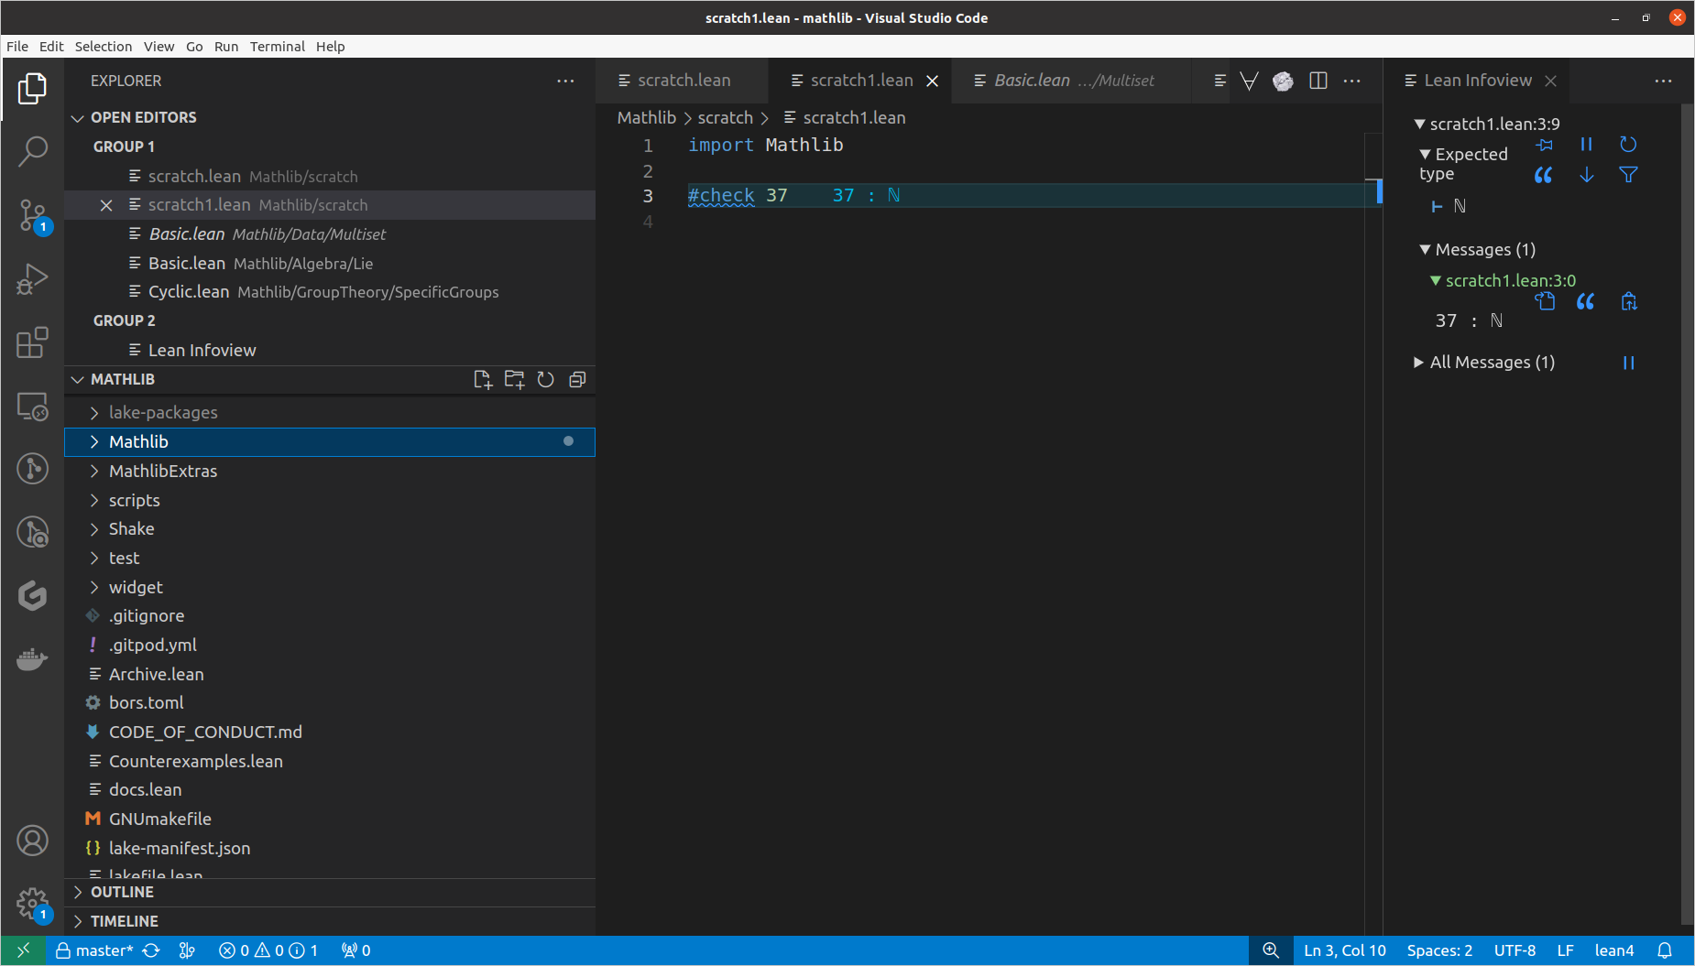Switch to the Basic.lean Multiset tab
The height and width of the screenshot is (966, 1695).
(x=1072, y=81)
